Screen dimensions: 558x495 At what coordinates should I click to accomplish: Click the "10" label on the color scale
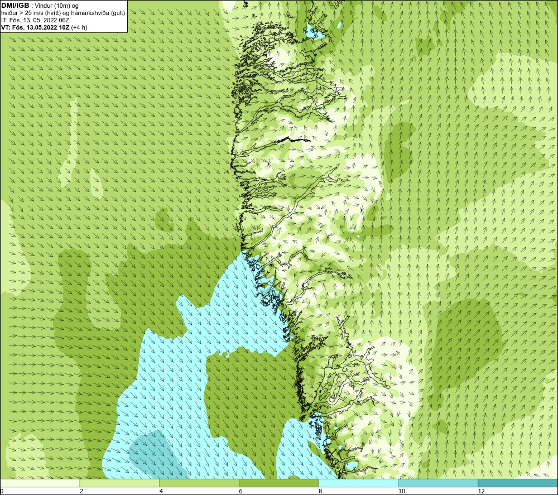pos(402,491)
